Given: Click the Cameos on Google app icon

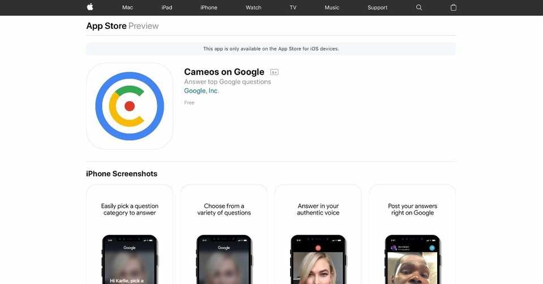Looking at the screenshot, I should [130, 106].
